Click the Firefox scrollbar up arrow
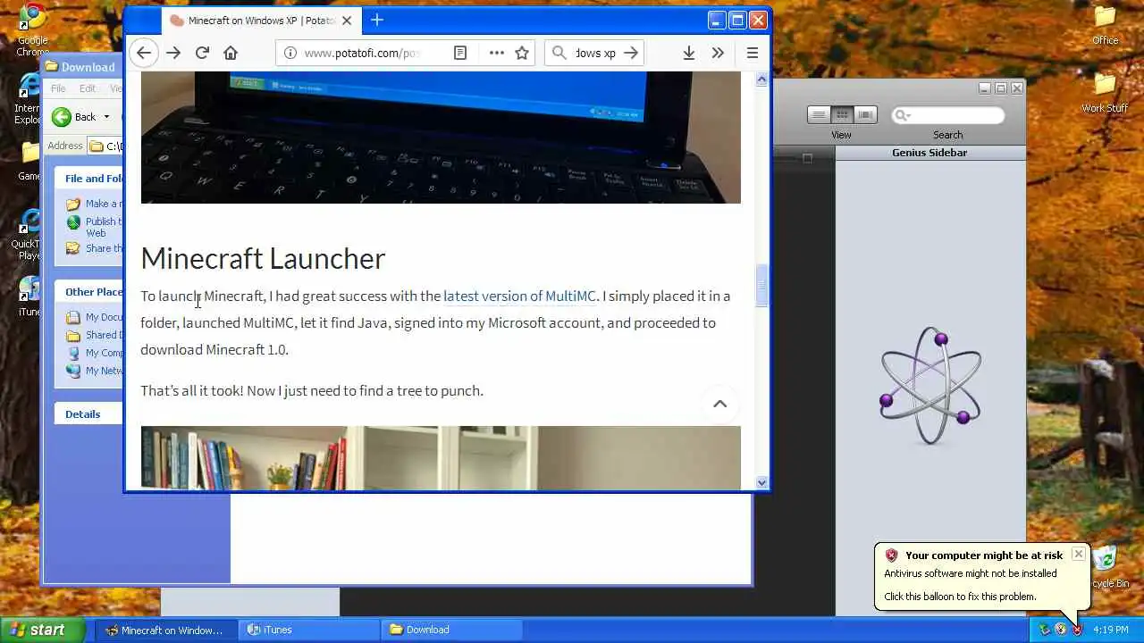The height and width of the screenshot is (643, 1144). [762, 79]
